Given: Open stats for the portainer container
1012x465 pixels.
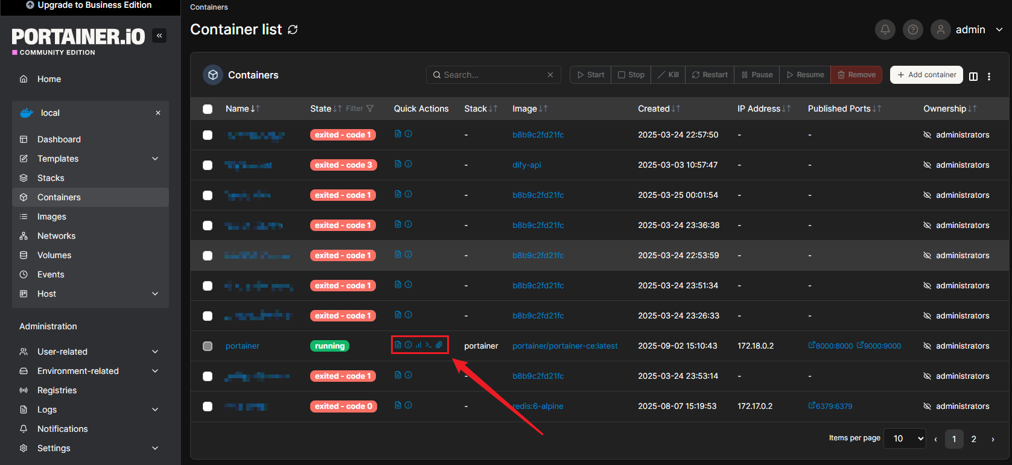Looking at the screenshot, I should [418, 345].
